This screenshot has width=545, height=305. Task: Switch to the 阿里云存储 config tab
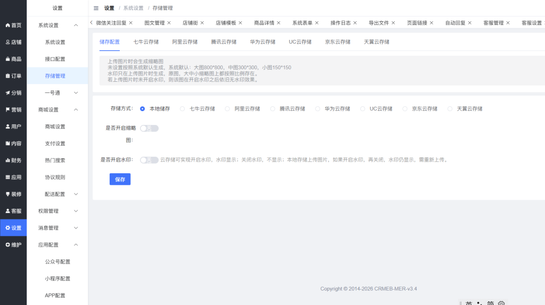(x=185, y=42)
